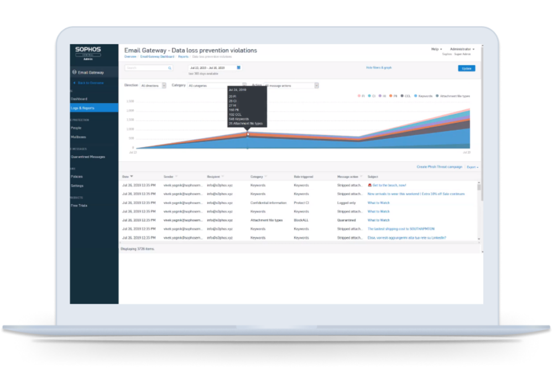Open the date range calendar icon
The height and width of the screenshot is (369, 553).
pos(239,67)
